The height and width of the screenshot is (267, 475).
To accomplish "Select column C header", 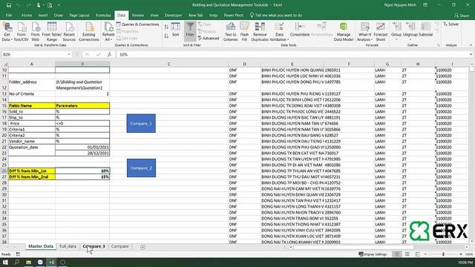I will tap(168, 64).
